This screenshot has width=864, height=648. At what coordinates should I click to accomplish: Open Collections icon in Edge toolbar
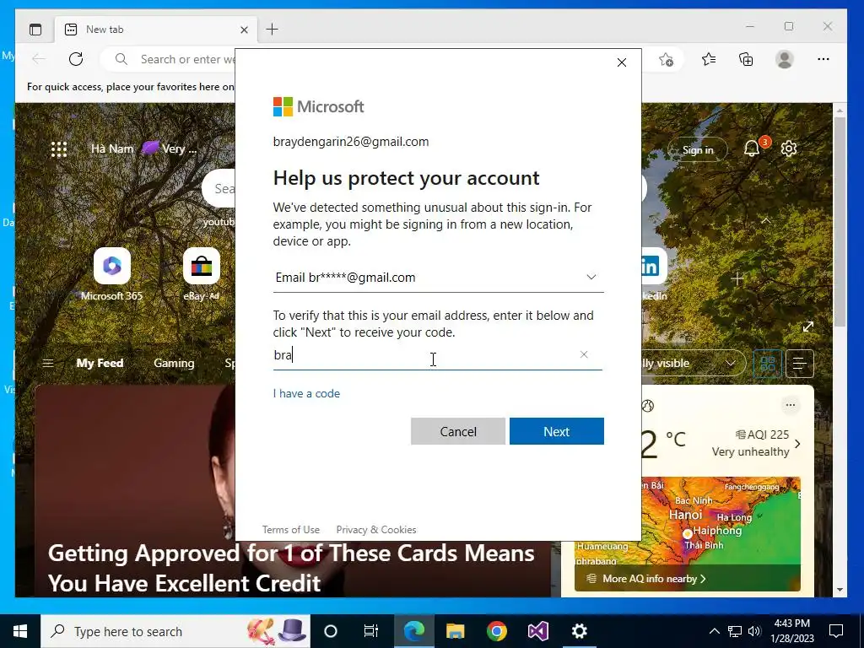(746, 59)
